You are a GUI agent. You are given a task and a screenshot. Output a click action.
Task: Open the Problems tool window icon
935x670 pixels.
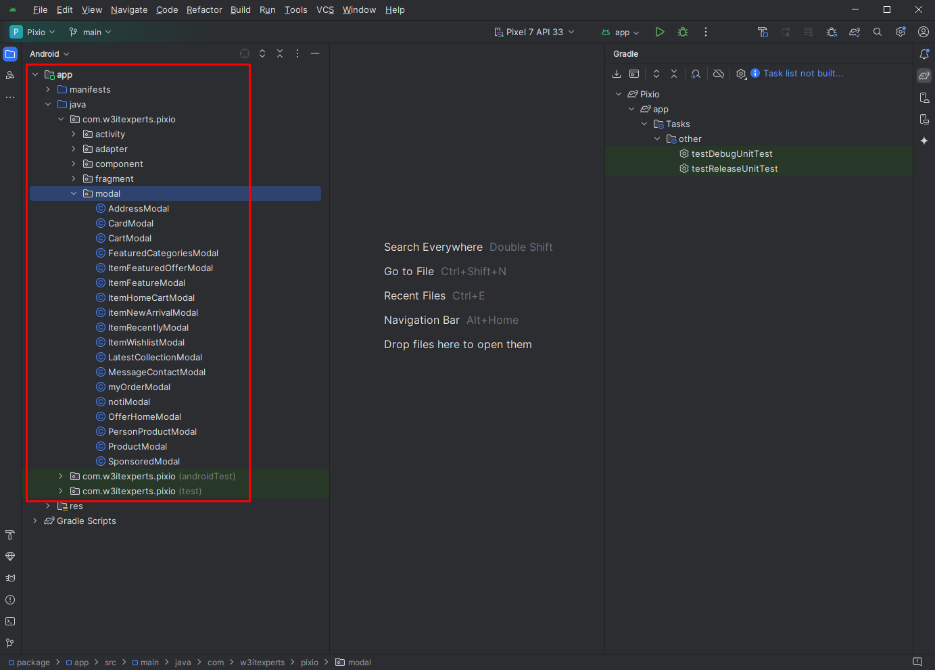(10, 600)
